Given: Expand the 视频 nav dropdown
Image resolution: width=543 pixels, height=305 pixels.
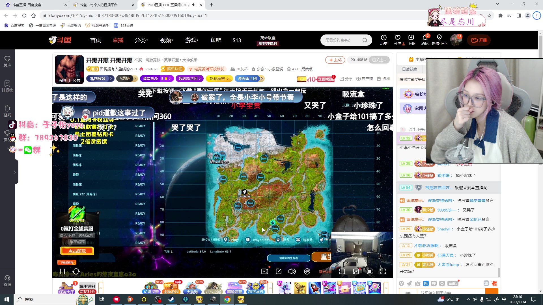Looking at the screenshot, I should point(167,40).
